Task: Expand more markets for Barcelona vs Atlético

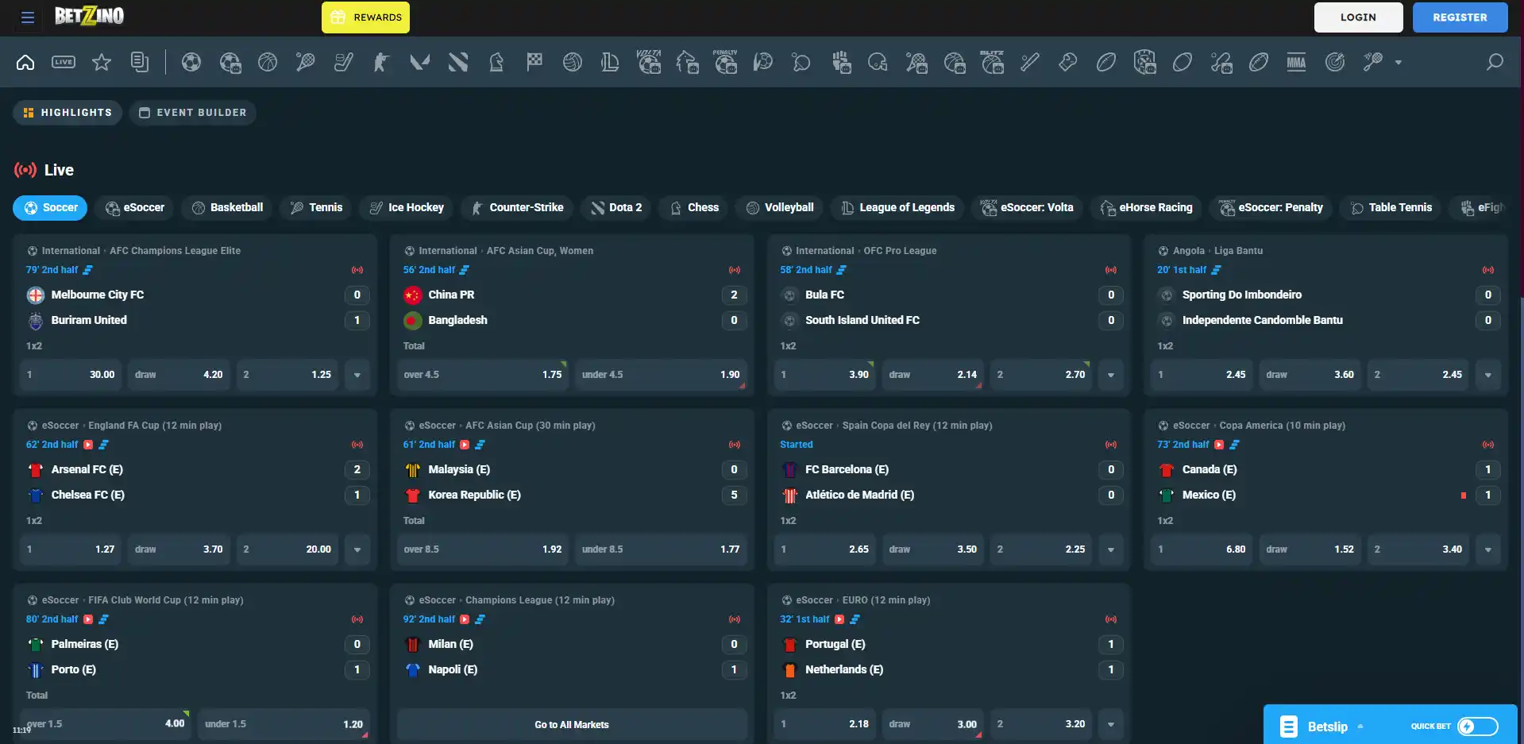Action: (x=1111, y=549)
